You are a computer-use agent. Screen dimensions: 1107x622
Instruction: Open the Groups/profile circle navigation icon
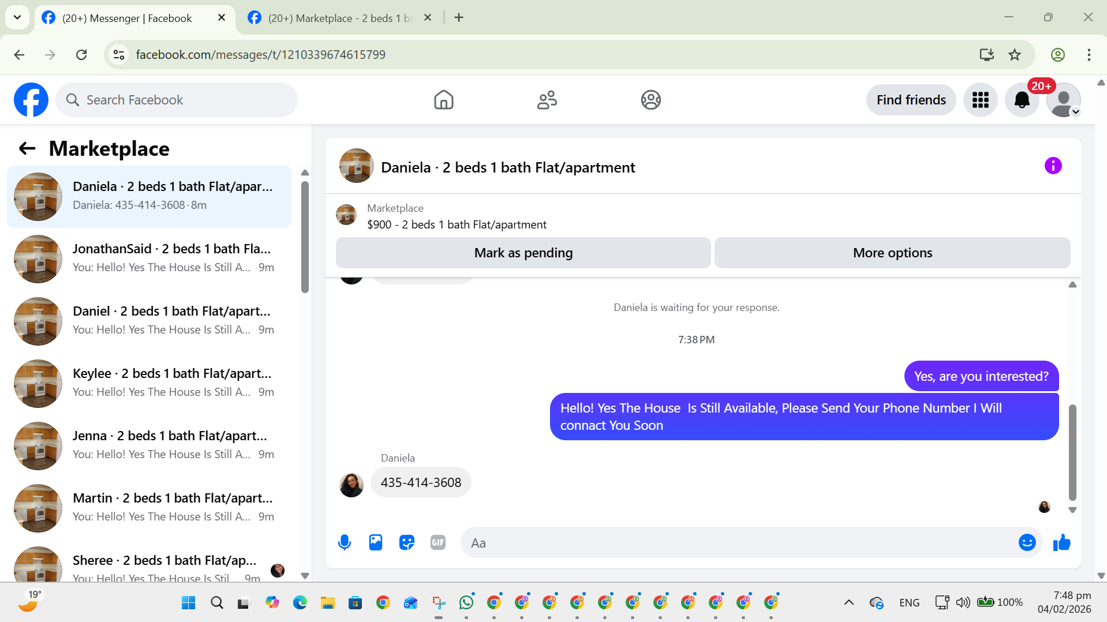(x=650, y=100)
